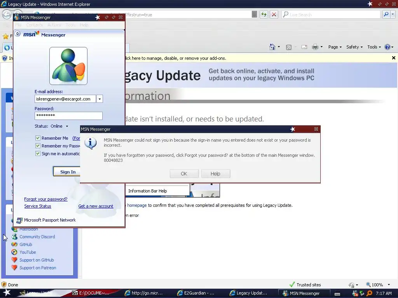Viewport: 398px width, 298px height.
Task: Open the Print button dropdown arrow
Action: tap(321, 47)
